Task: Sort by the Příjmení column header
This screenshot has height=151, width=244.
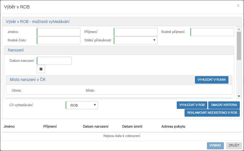Action: click(50, 126)
